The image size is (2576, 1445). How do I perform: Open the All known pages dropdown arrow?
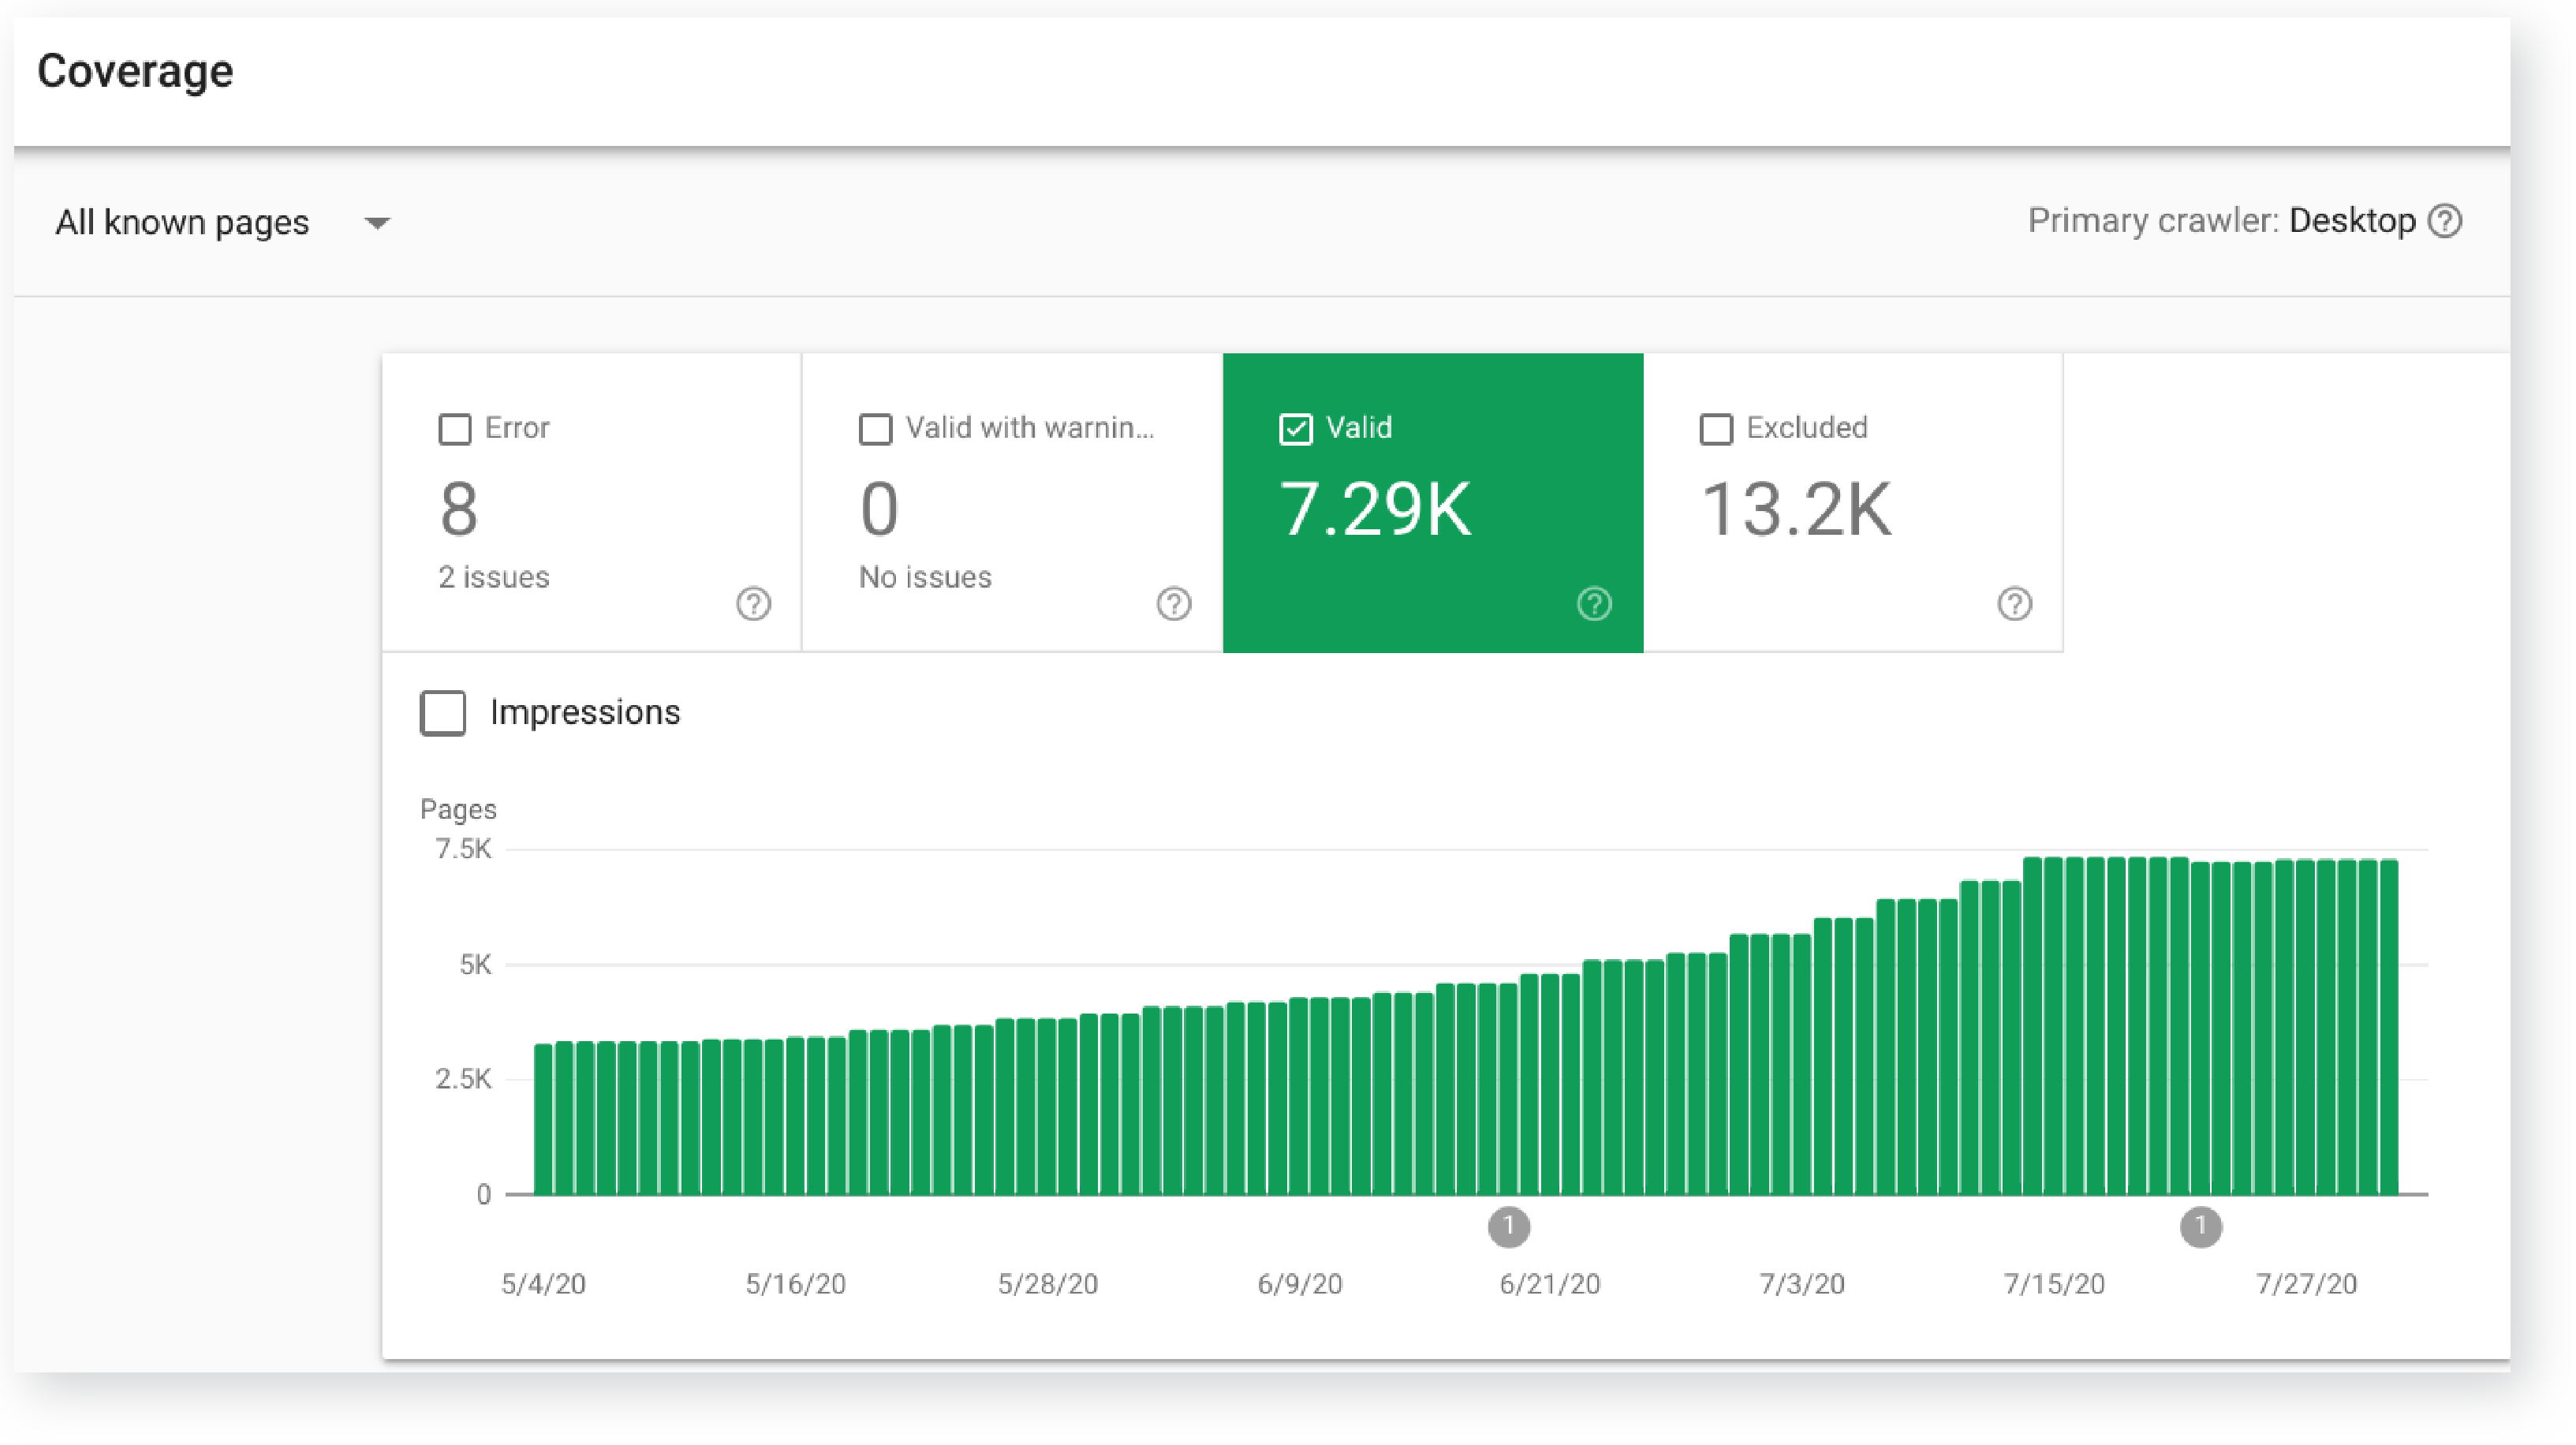point(377,223)
